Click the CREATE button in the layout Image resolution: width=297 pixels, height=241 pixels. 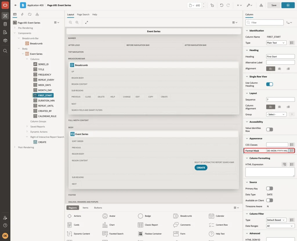201,168
